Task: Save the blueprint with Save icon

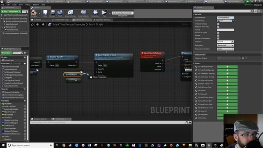Action: (x=45, y=13)
